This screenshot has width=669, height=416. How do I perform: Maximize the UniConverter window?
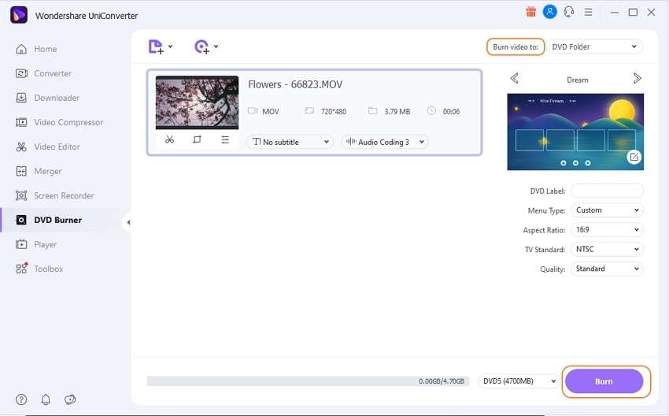pyautogui.click(x=633, y=13)
